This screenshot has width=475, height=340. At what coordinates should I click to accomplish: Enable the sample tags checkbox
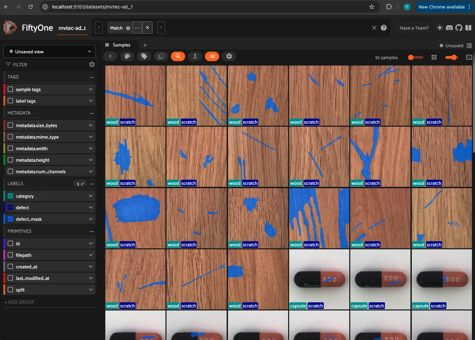pyautogui.click(x=11, y=89)
